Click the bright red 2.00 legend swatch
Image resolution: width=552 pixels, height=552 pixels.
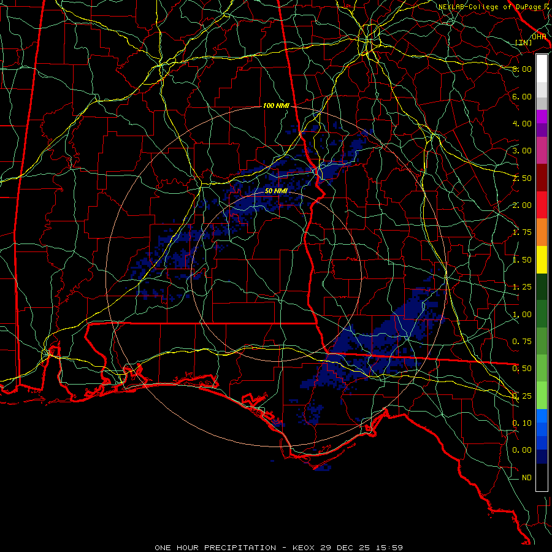[542, 205]
